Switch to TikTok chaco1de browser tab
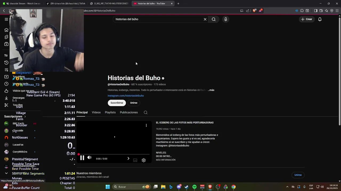Viewport: 341px width, 191px height. [66, 3]
